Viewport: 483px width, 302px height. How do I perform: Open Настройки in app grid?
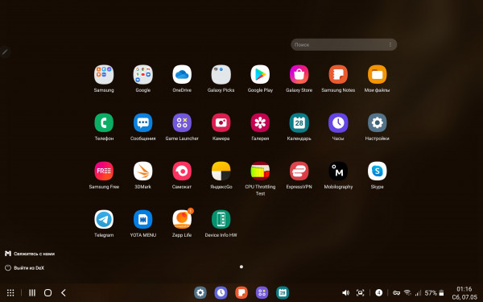[377, 122]
